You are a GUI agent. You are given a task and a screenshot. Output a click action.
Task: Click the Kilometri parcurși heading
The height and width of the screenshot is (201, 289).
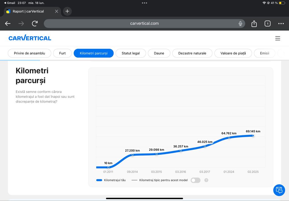[x=32, y=75]
